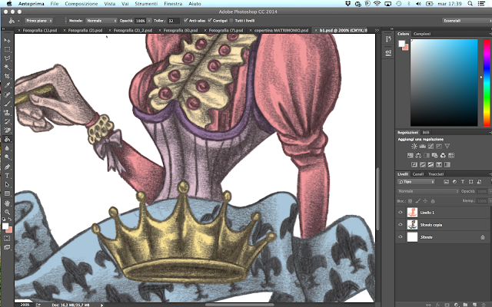Click the hue spectrum slider
492x307 pixels.
tap(487, 83)
